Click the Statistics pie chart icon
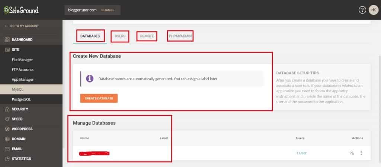Screen dimensions: 381x167 (x=7, y=159)
